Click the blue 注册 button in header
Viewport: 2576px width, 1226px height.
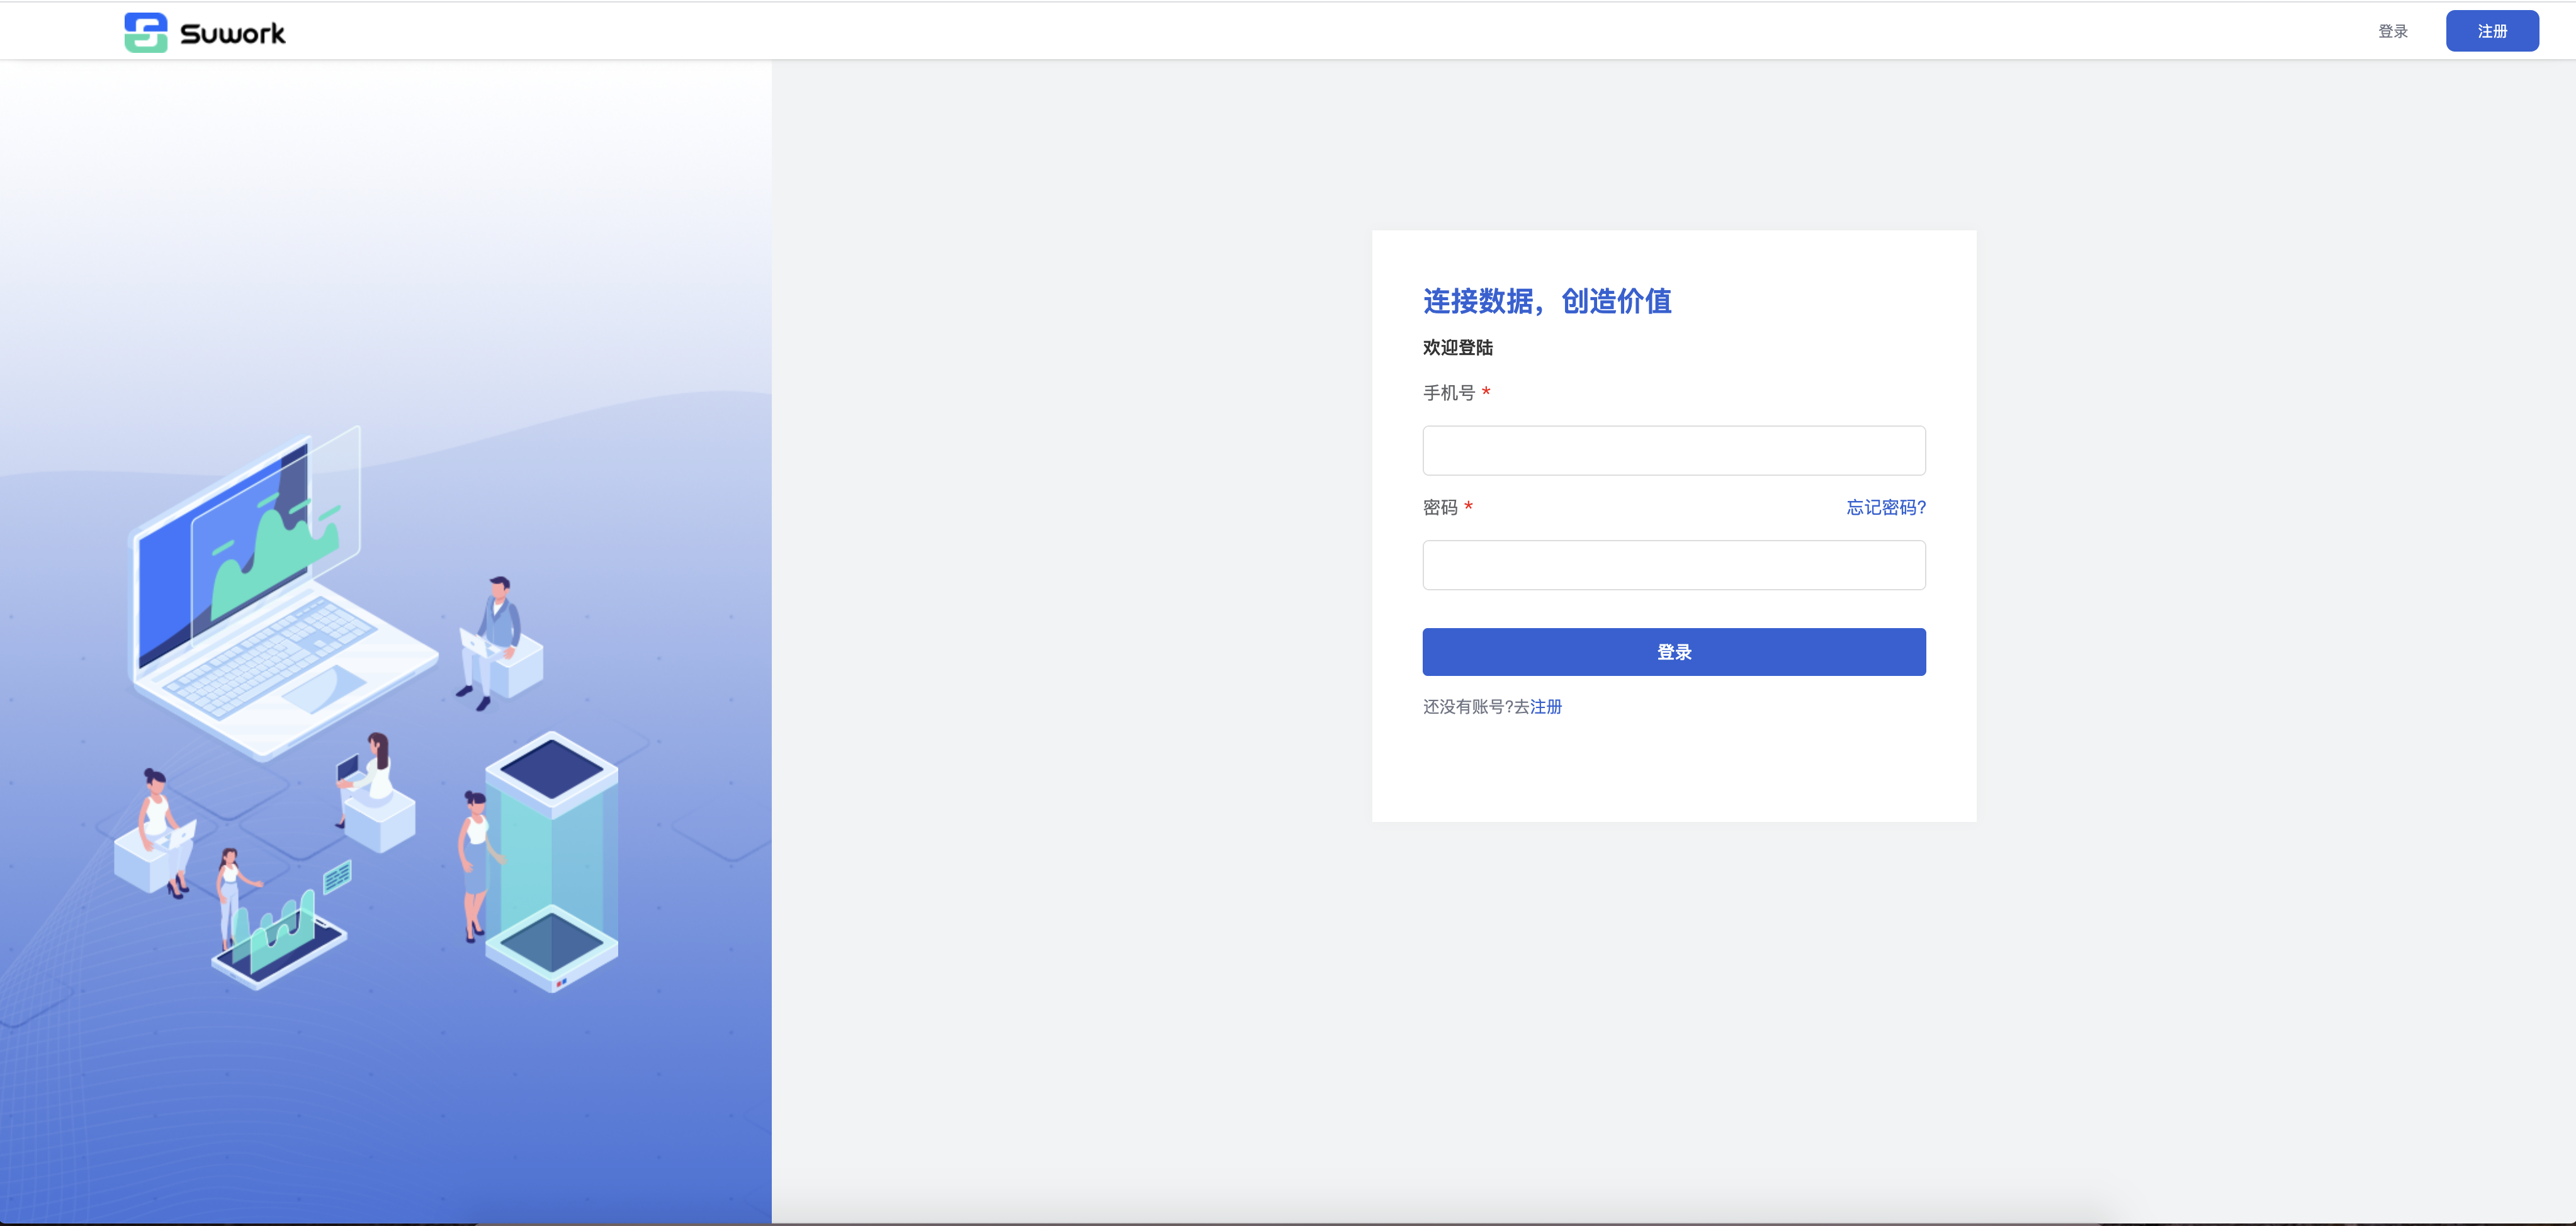click(x=2492, y=31)
